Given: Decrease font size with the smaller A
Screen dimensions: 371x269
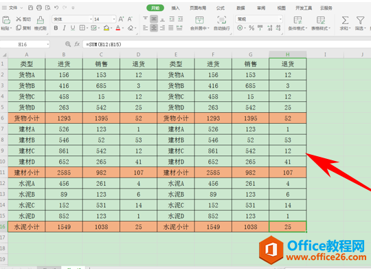Looking at the screenshot, I should click(130, 19).
